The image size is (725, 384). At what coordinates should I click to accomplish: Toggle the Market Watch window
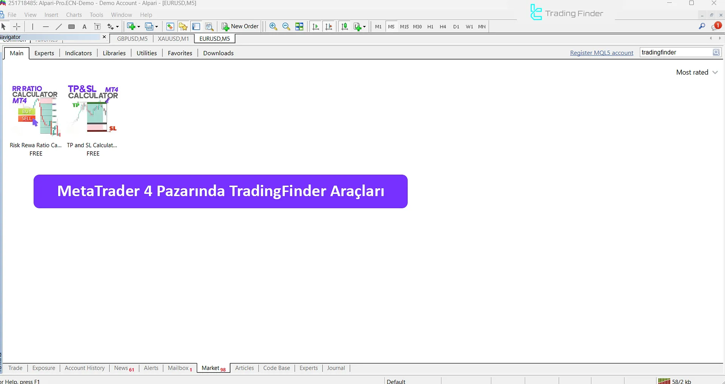click(170, 26)
